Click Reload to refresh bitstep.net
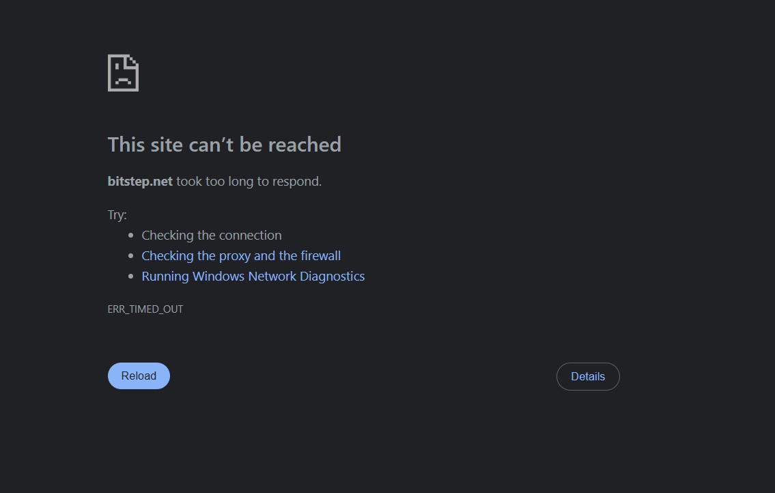The width and height of the screenshot is (775, 493). 139,376
